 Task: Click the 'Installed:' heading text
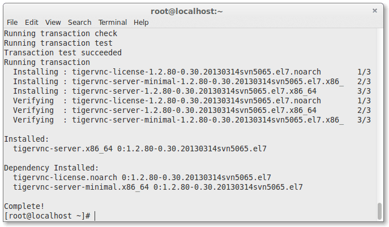pos(26,139)
